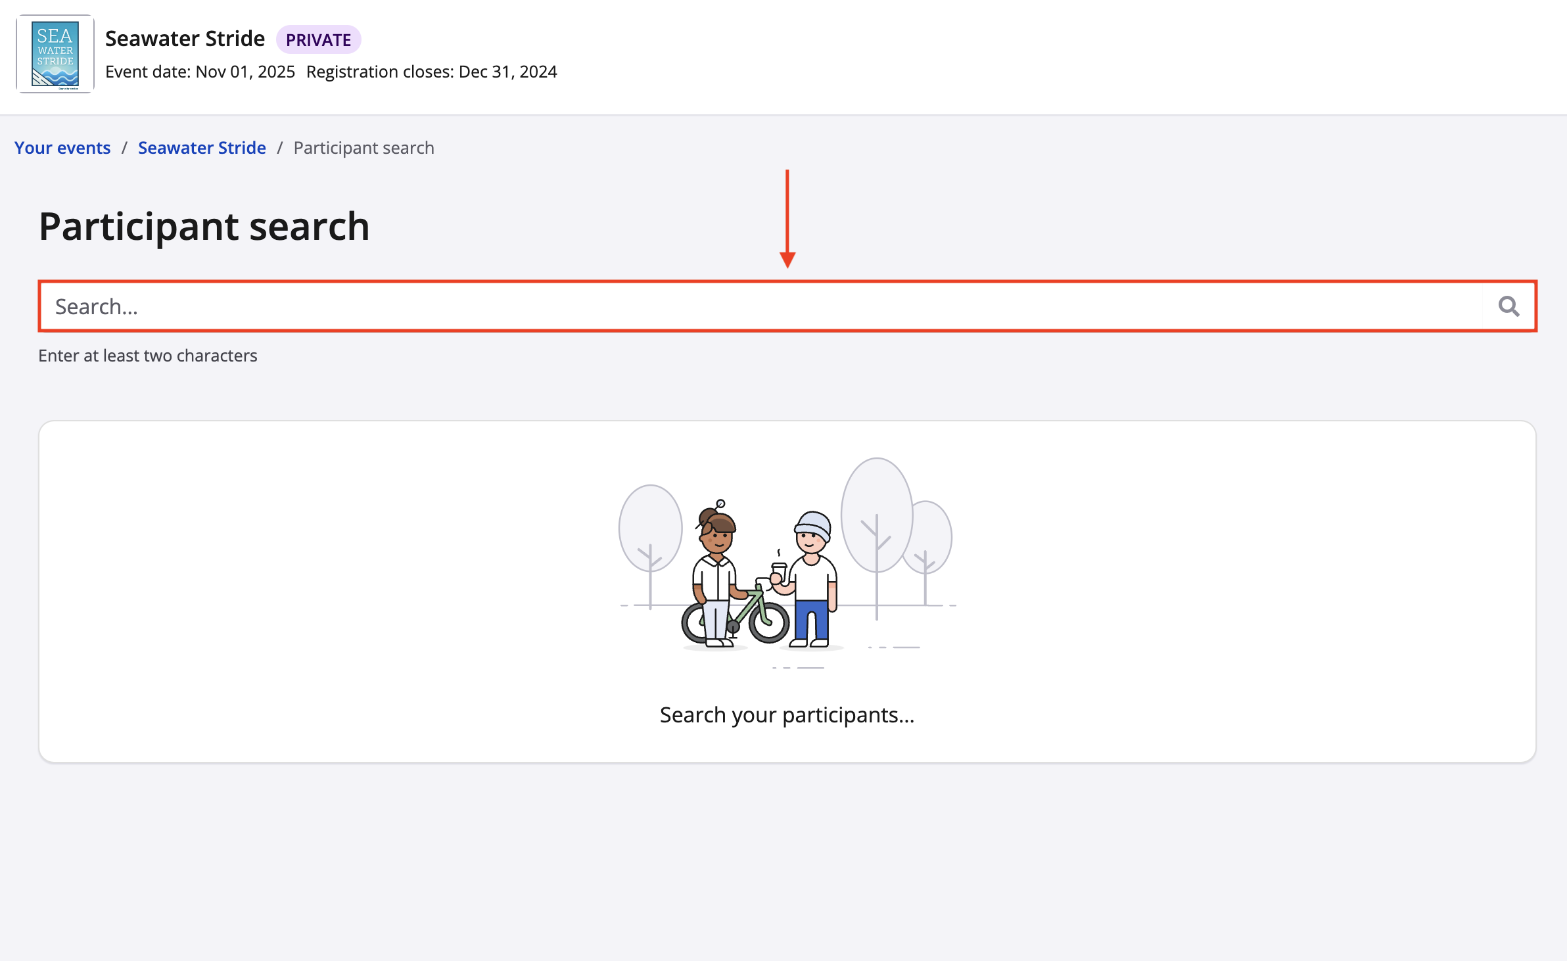1567x961 pixels.
Task: Open the Your events breadcrumb link
Action: point(62,148)
